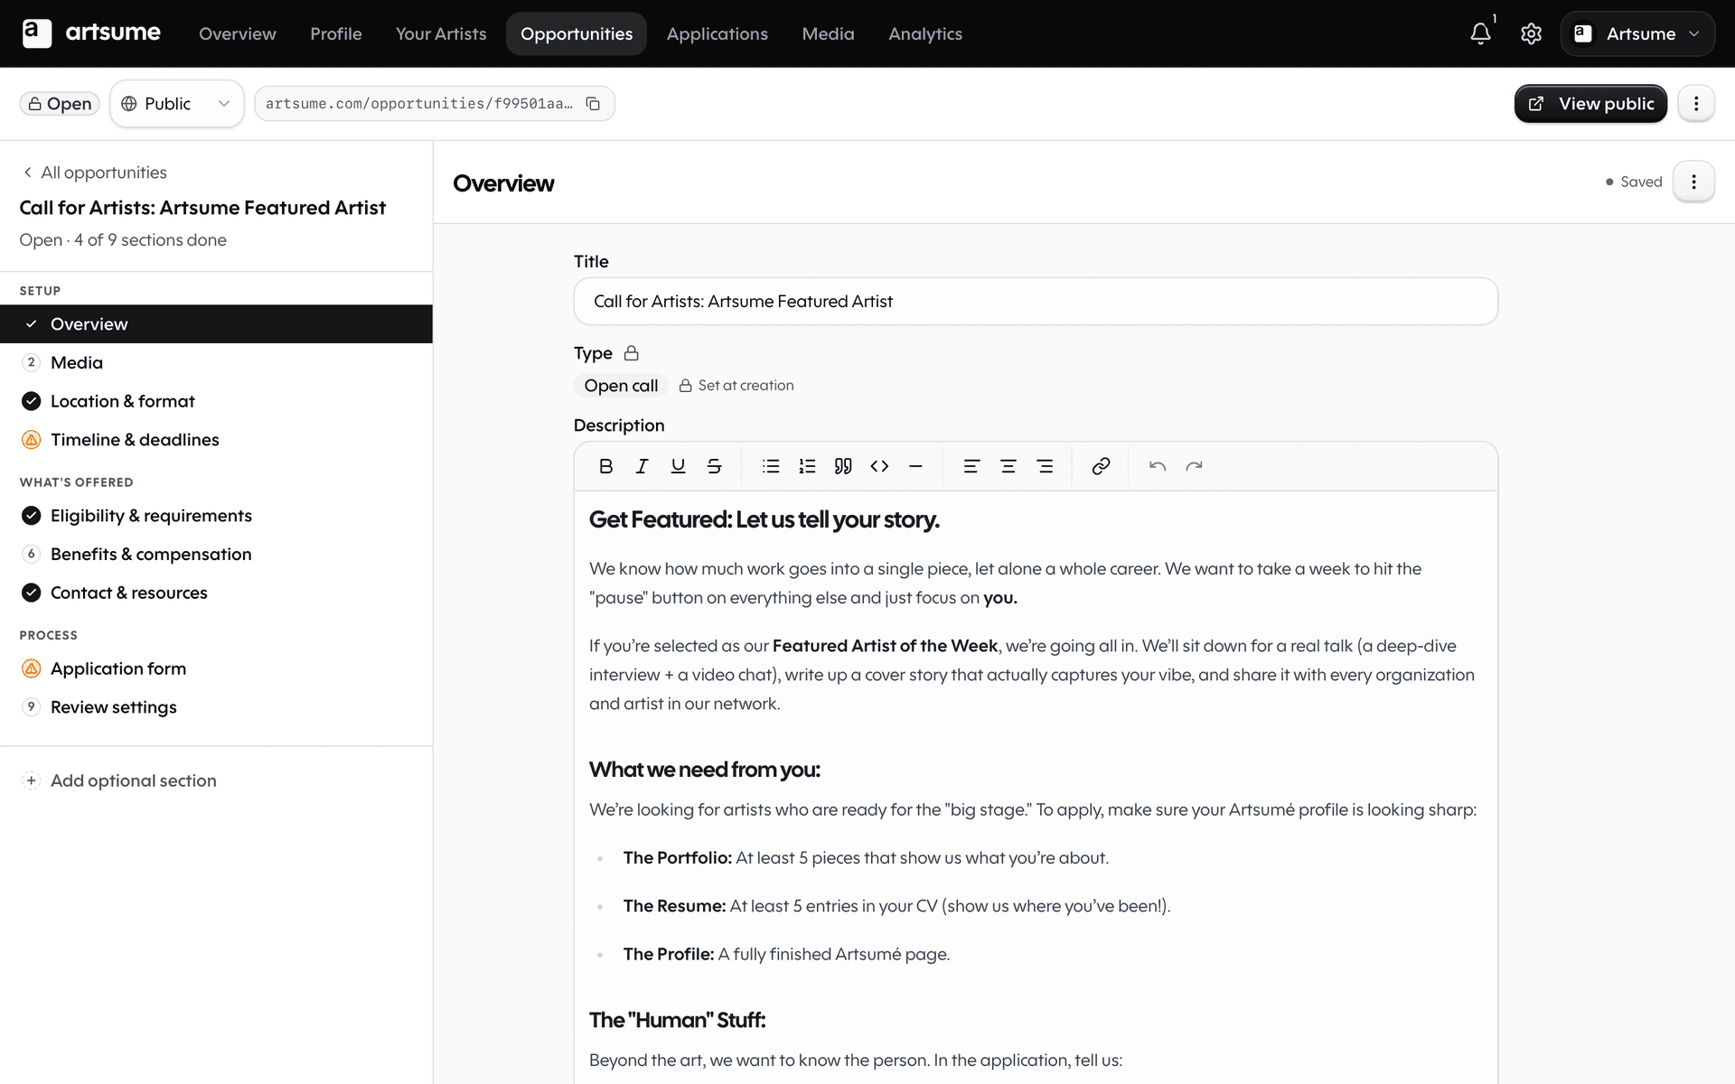This screenshot has height=1084, width=1735.
Task: Insert a hyperlink
Action: [x=1101, y=466]
